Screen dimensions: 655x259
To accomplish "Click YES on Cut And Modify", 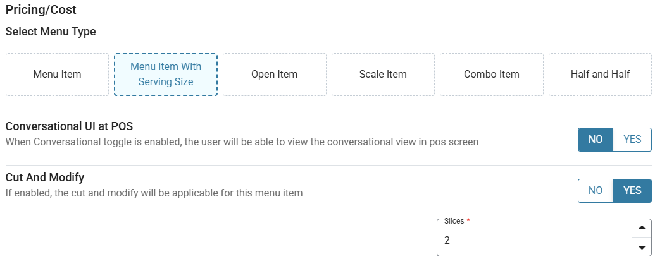I will coord(632,191).
